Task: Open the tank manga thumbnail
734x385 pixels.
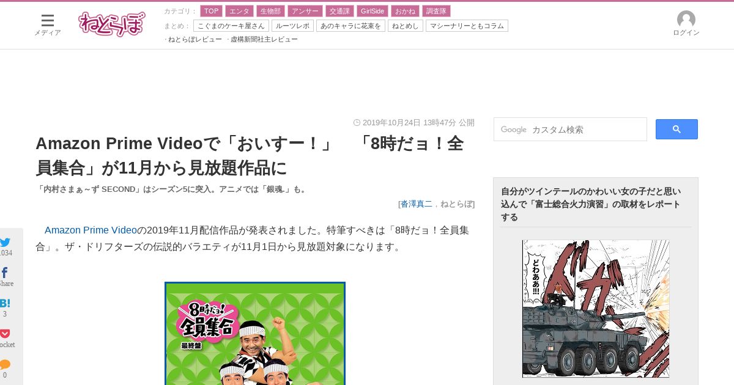Action: coord(596,309)
